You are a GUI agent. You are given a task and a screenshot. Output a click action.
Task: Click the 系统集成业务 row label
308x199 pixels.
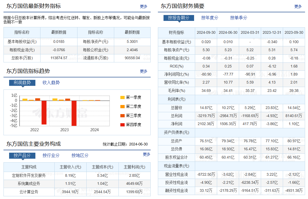tap(29, 184)
